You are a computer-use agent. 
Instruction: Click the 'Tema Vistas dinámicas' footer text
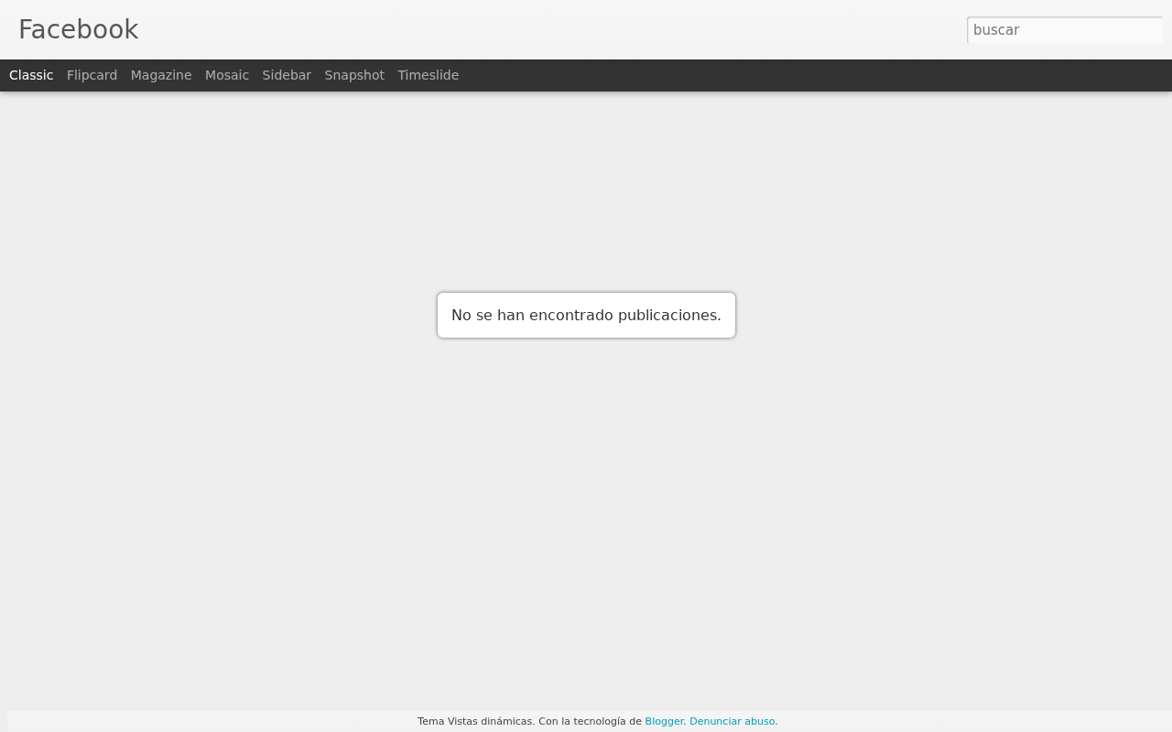tap(475, 721)
